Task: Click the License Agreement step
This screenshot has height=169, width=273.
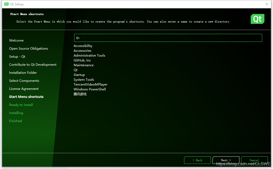Action: click(24, 89)
